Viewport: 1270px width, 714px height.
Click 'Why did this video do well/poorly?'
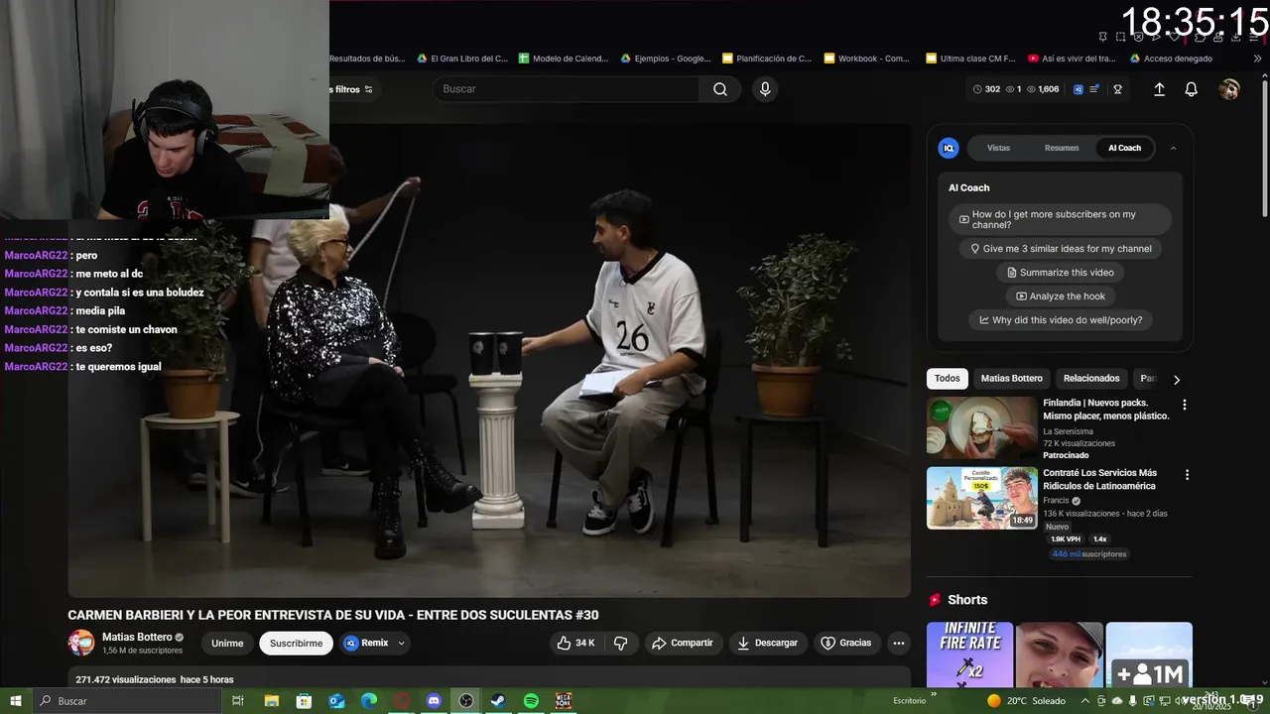1061,320
